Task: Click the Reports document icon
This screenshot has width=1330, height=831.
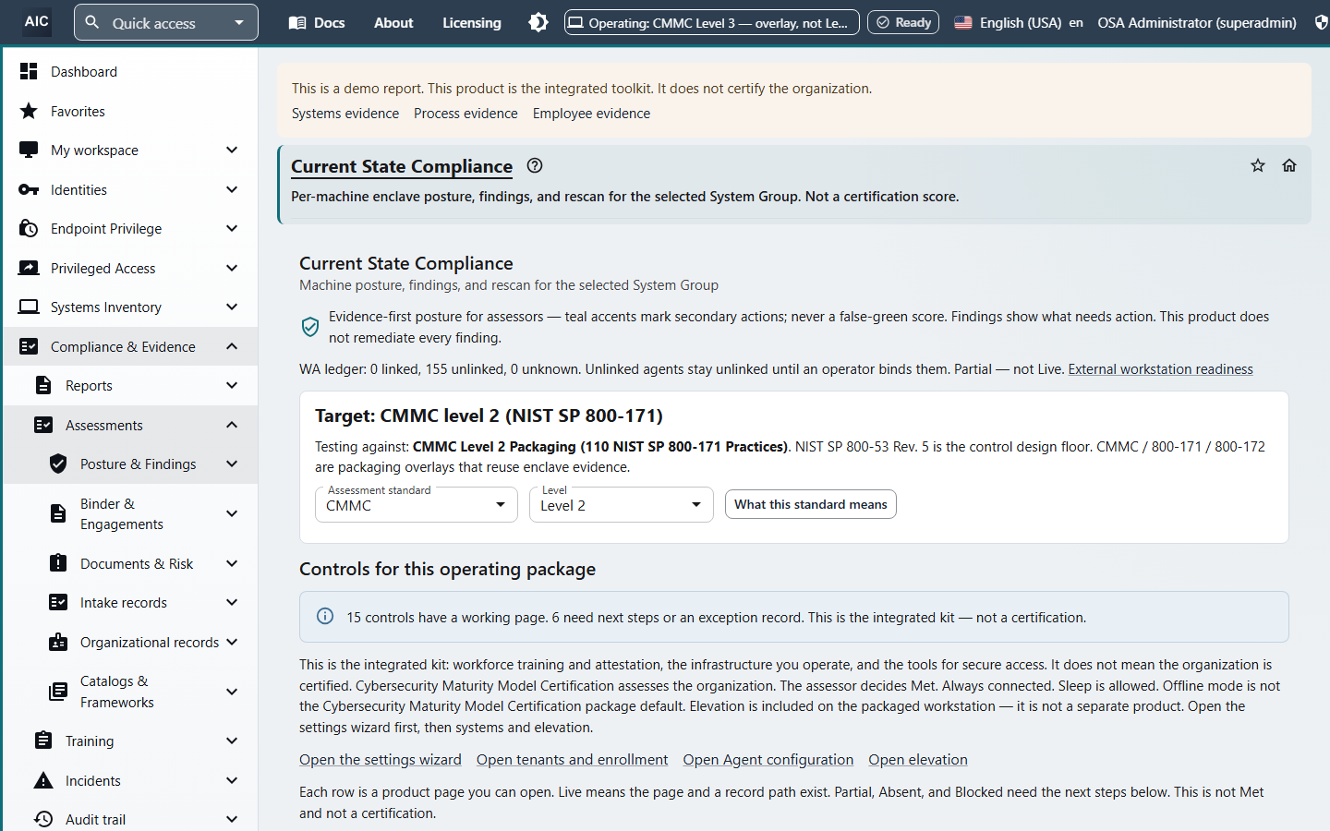Action: 43,385
